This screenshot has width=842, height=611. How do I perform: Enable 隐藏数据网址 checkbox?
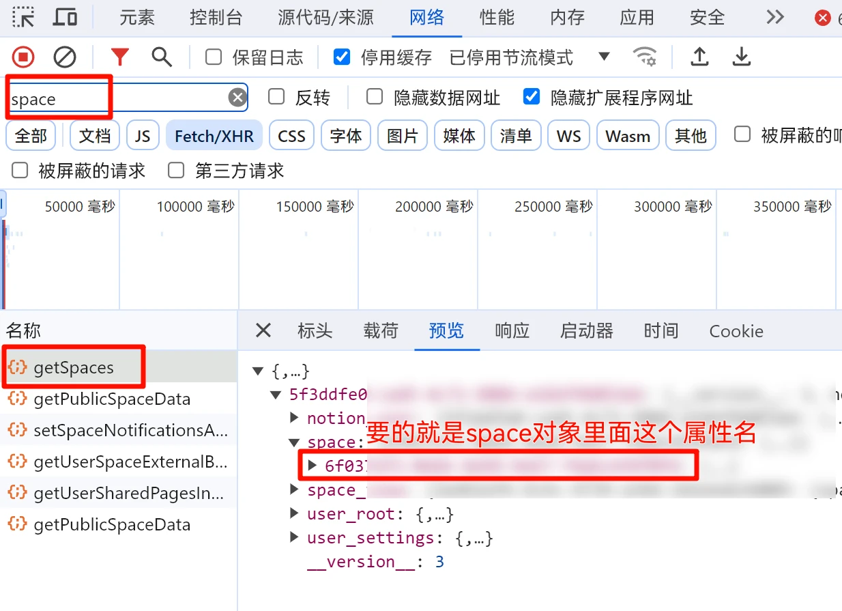(375, 97)
